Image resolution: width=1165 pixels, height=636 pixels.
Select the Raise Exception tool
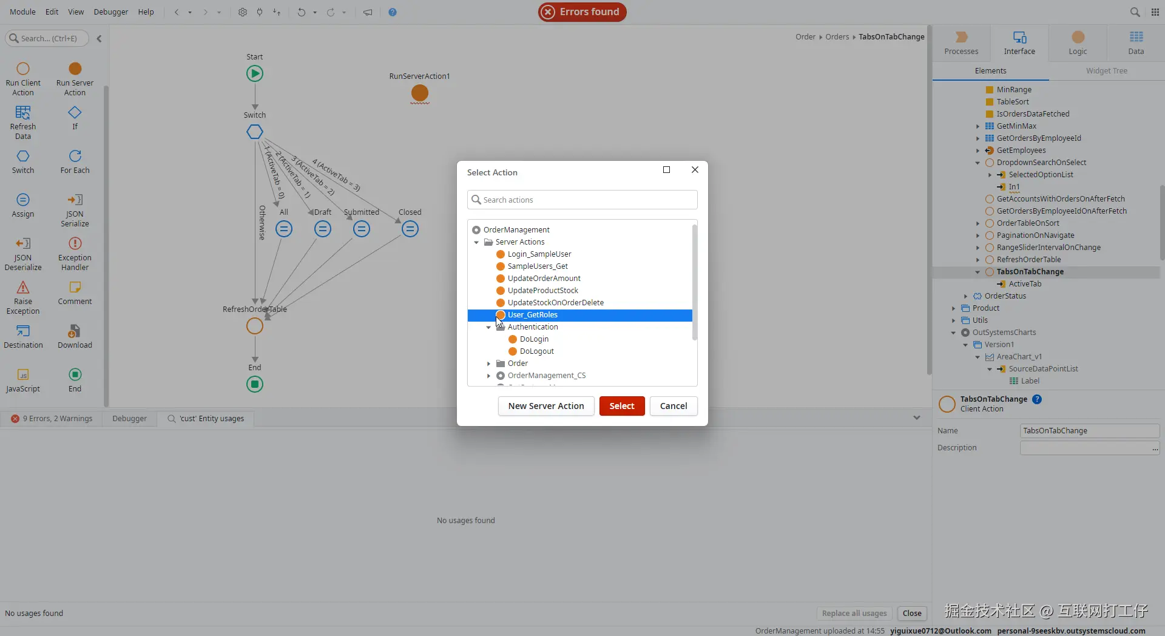[23, 297]
